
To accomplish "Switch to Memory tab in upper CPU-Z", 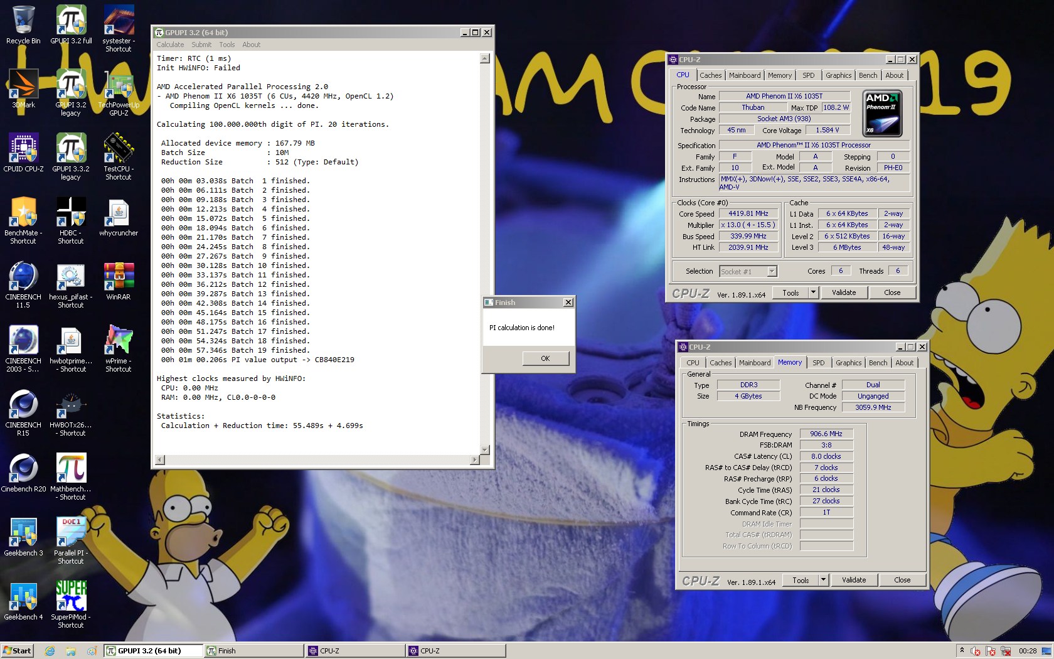I will pyautogui.click(x=780, y=75).
